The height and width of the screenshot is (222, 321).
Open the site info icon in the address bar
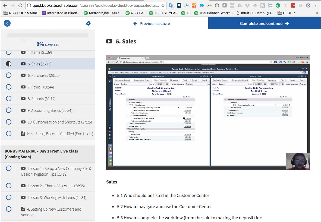[x=29, y=5]
